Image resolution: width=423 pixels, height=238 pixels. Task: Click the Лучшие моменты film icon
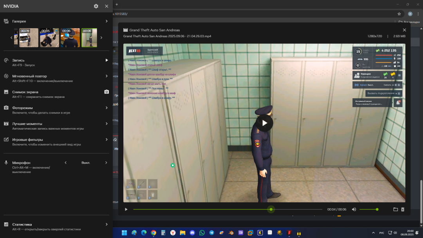tap(6, 124)
